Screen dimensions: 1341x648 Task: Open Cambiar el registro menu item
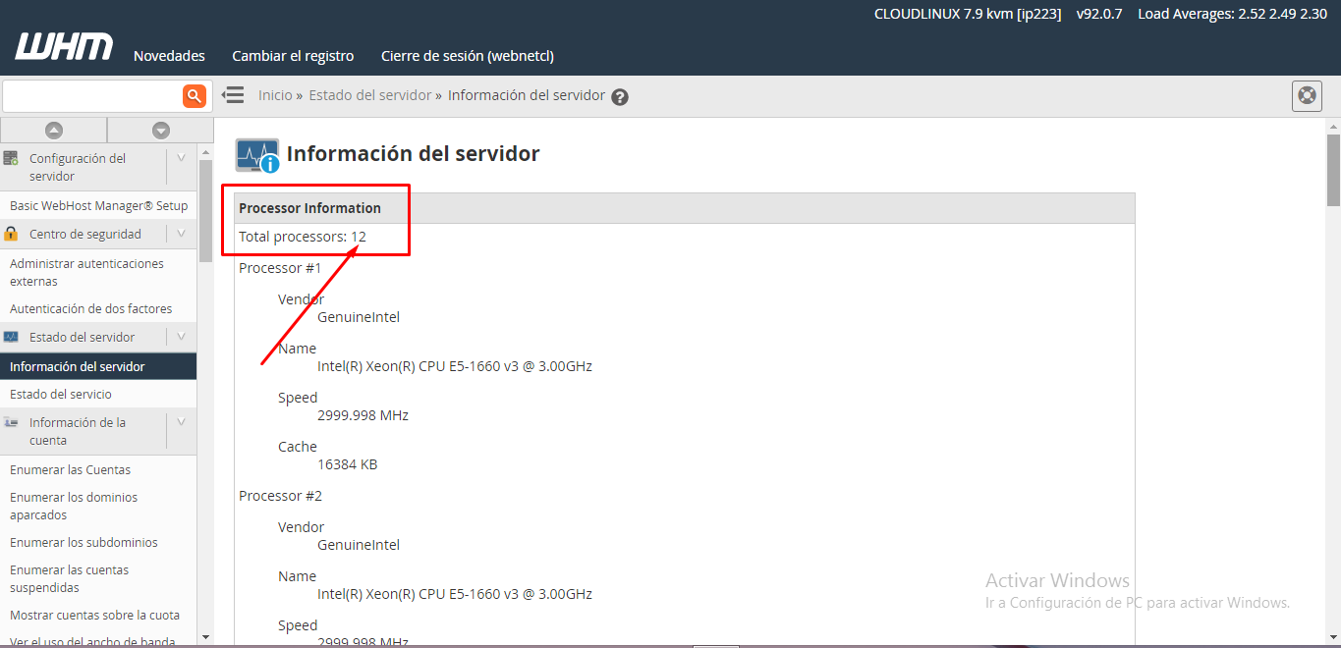[x=293, y=56]
